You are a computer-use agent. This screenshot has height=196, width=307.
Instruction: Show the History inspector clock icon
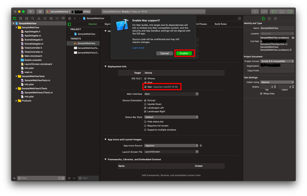click(269, 18)
